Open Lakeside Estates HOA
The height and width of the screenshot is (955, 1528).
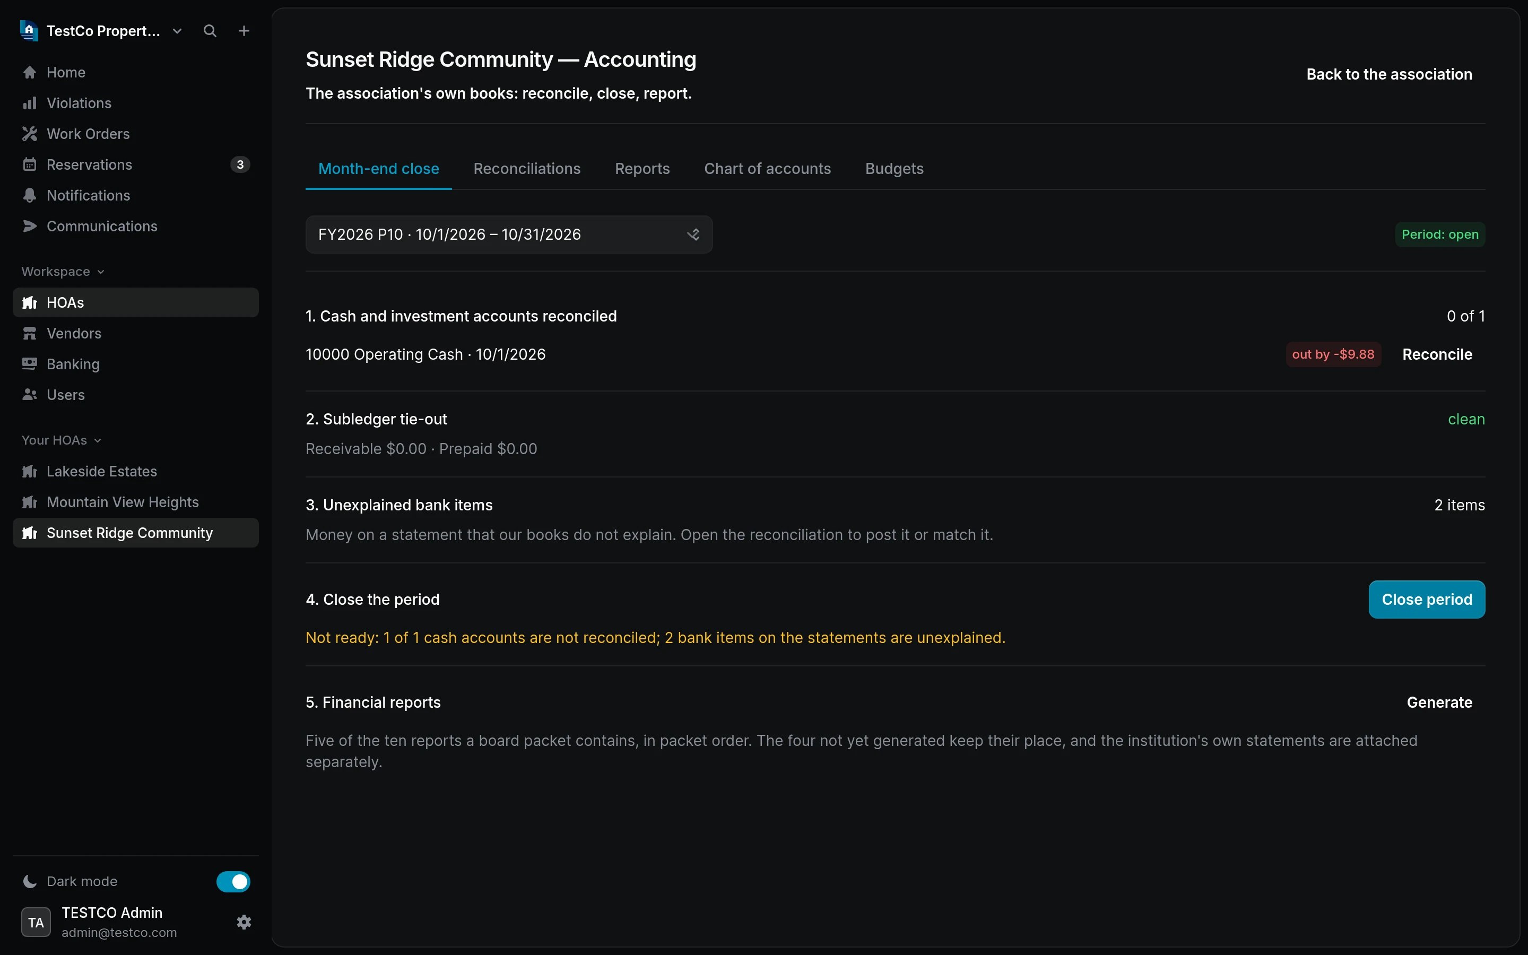coord(136,471)
